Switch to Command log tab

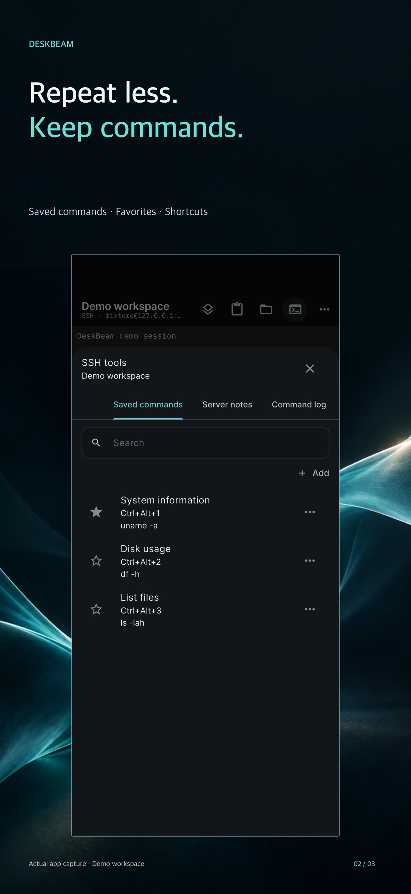(299, 405)
